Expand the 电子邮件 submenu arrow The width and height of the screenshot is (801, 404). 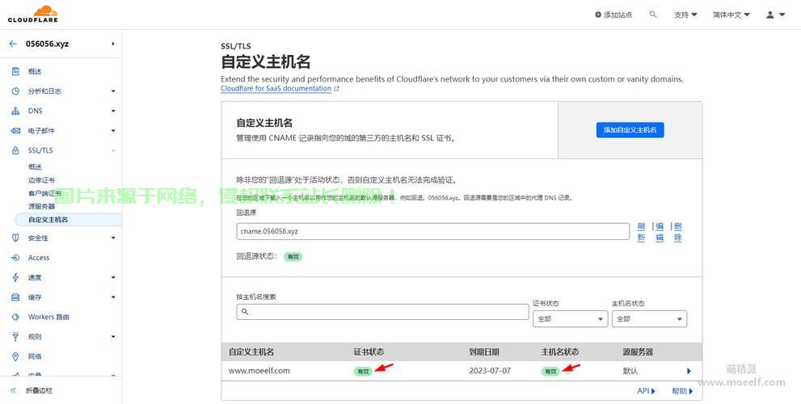point(113,131)
